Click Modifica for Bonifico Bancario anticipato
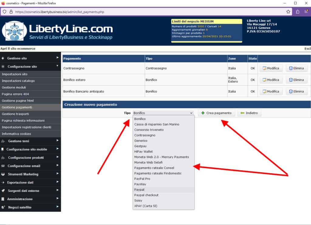Screen dimensions: 311x225 [271, 91]
